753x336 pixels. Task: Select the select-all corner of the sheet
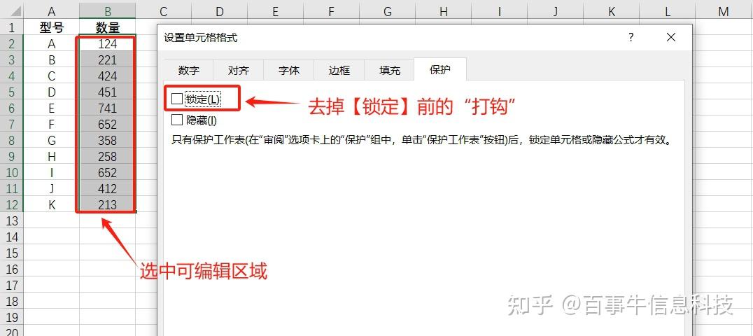[x=11, y=11]
